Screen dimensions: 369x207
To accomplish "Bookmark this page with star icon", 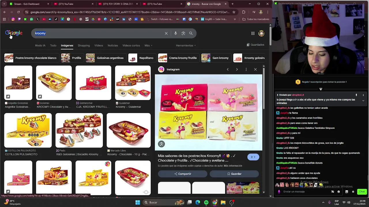I will (234, 12).
